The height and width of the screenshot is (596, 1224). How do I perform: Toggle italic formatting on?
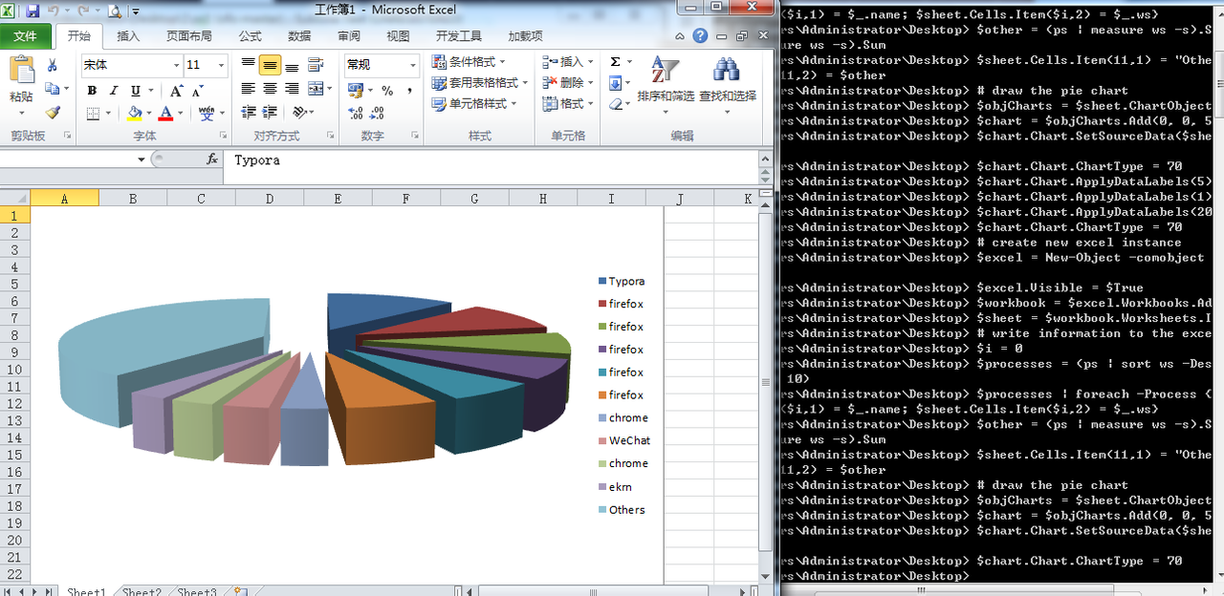click(113, 90)
